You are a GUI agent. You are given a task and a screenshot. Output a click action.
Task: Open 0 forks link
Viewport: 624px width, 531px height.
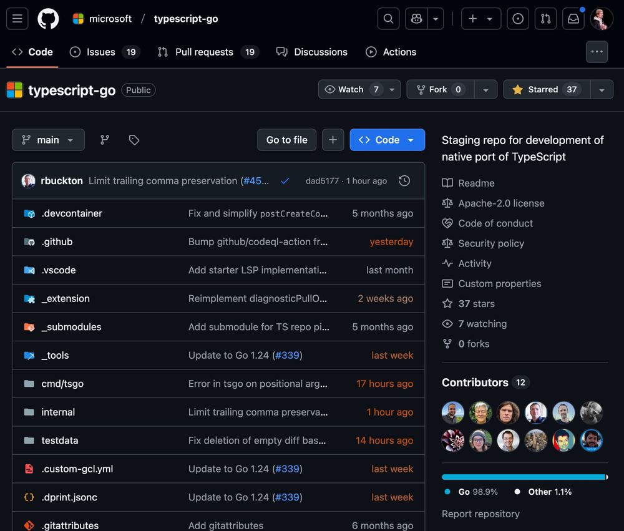(466, 344)
